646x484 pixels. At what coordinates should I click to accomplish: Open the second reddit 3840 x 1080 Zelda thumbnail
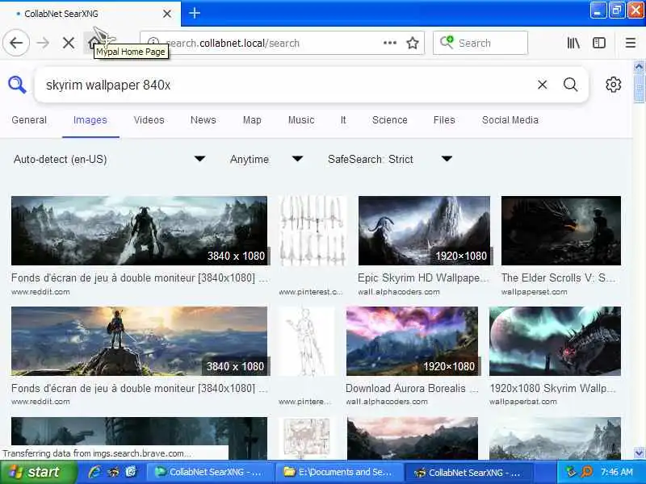coord(139,341)
